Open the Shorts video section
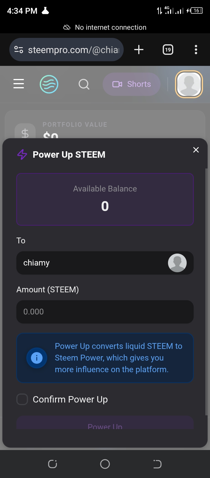 132,84
